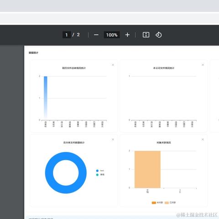Click the light orange legend swatch
Screen dimensions: 219x219
(x=167, y=203)
